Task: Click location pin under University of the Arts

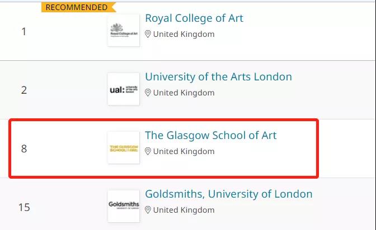Action: pos(148,93)
